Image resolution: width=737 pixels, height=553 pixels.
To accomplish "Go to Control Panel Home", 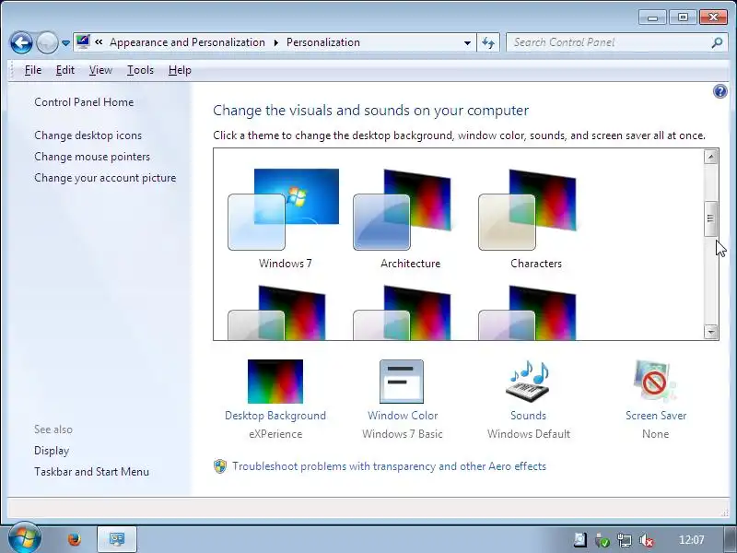I will (x=84, y=102).
